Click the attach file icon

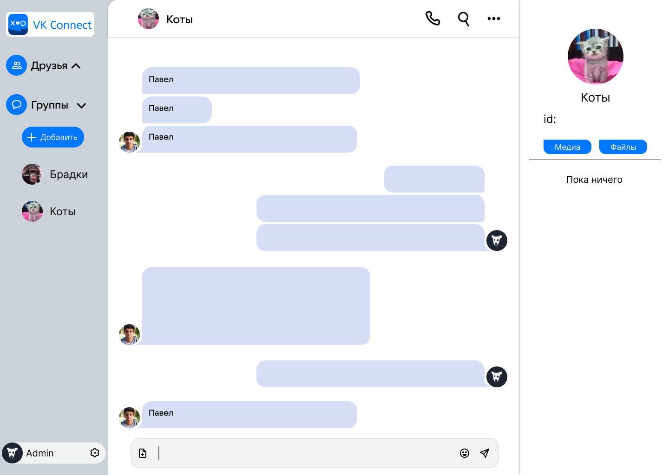tap(143, 453)
